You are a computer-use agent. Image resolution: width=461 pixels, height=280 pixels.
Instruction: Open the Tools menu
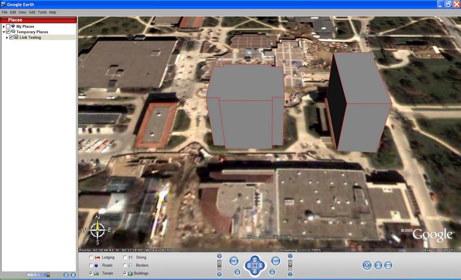point(42,12)
